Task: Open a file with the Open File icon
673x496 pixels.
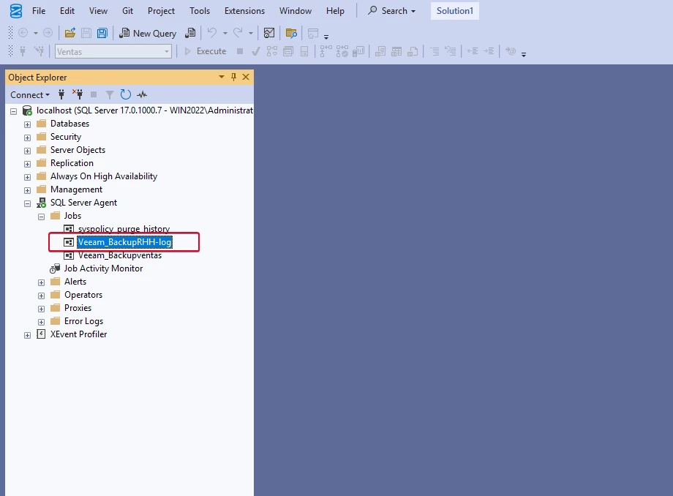Action: pyautogui.click(x=70, y=33)
